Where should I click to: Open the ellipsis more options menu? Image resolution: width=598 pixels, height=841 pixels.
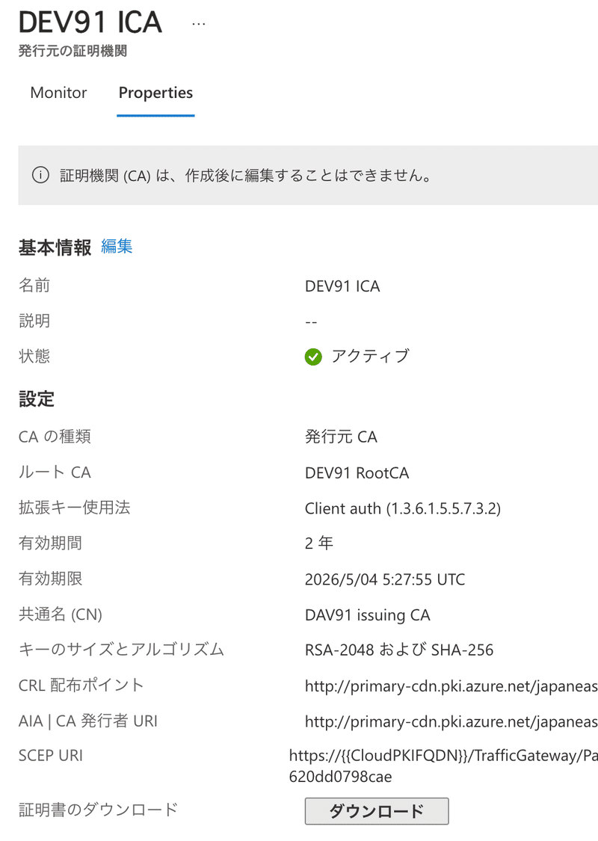(x=198, y=24)
